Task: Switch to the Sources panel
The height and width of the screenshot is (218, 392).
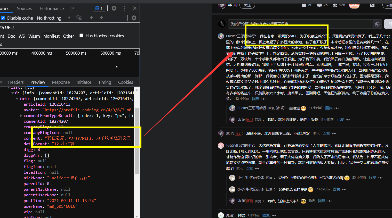Action: coord(24,8)
